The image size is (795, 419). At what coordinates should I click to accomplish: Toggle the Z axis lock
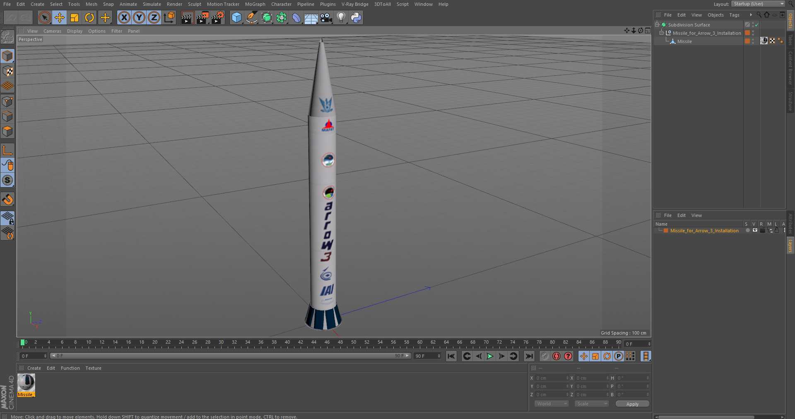(154, 17)
